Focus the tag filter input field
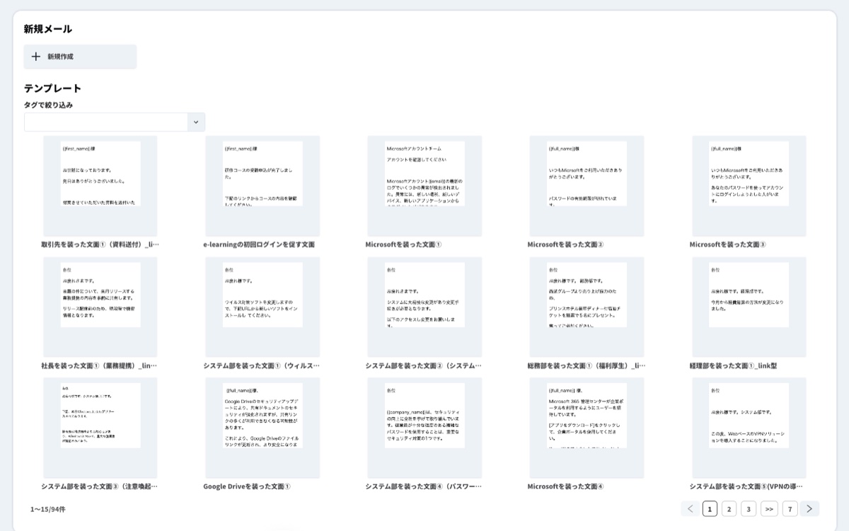Screen dimensions: 849x531 (106, 122)
